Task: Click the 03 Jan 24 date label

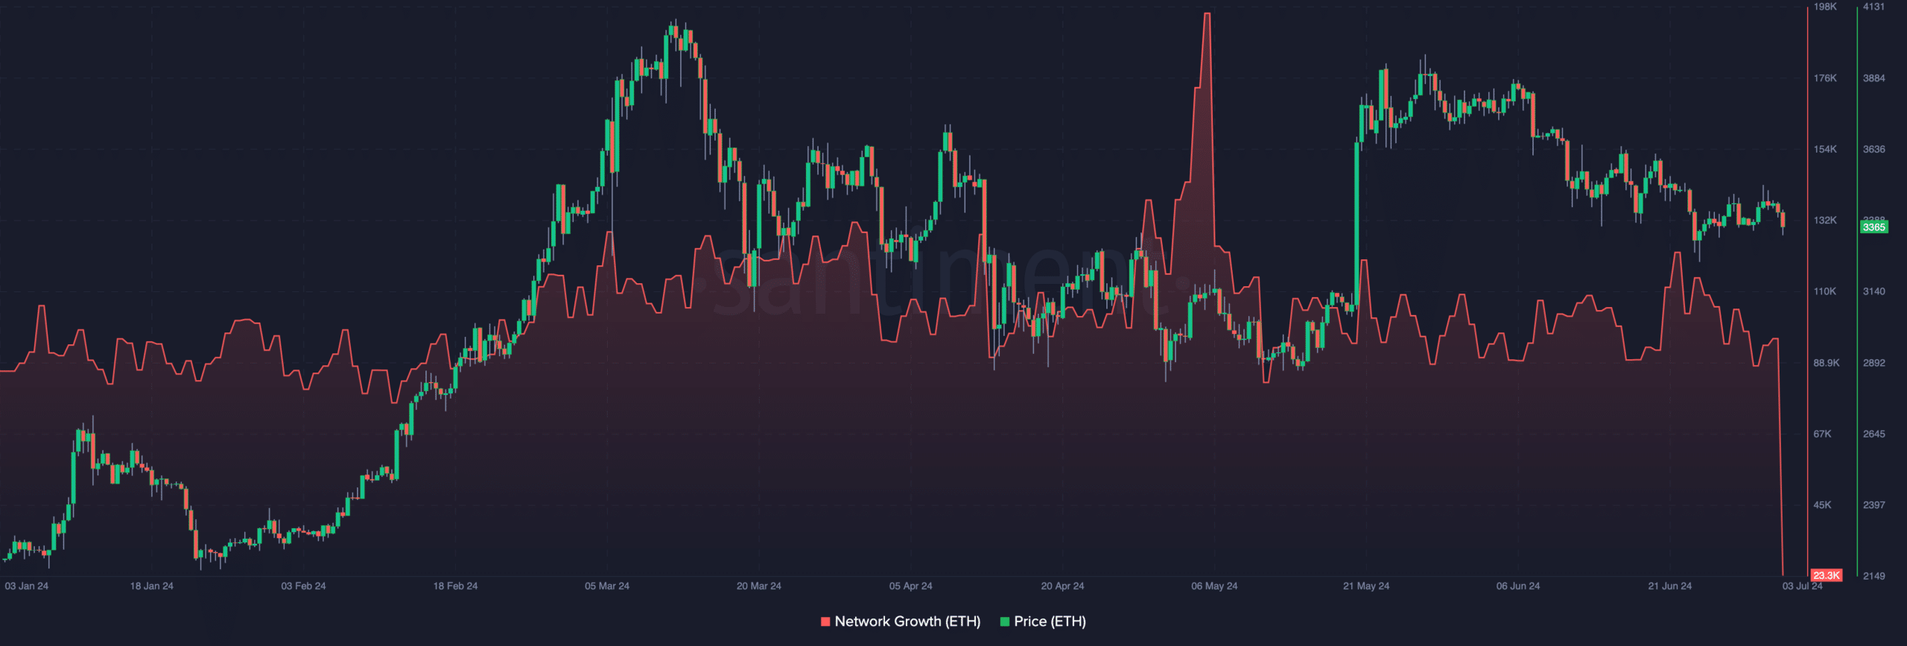Action: pos(27,586)
